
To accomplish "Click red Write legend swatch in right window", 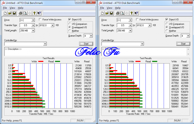I will [x=138, y=61].
